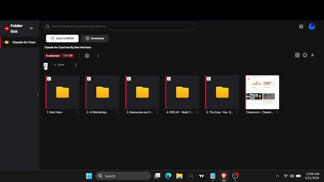Expand the Claude for Coac tree arrow

3,42
